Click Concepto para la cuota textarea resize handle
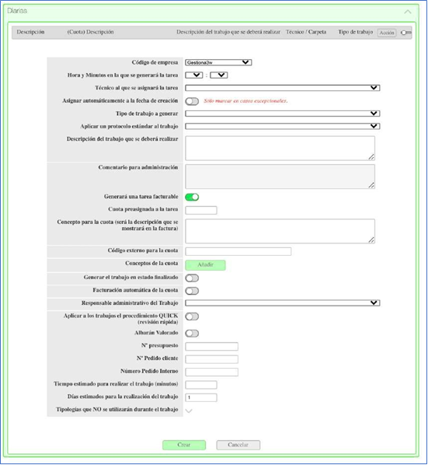Image resolution: width=428 pixels, height=465 pixels. pos(371,240)
